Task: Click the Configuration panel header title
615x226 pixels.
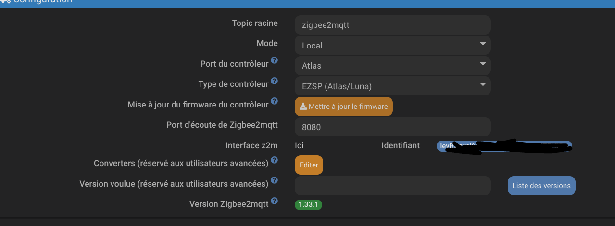Action: [43, 1]
